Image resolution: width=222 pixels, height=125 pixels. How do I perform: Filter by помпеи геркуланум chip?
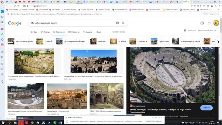click(x=187, y=41)
